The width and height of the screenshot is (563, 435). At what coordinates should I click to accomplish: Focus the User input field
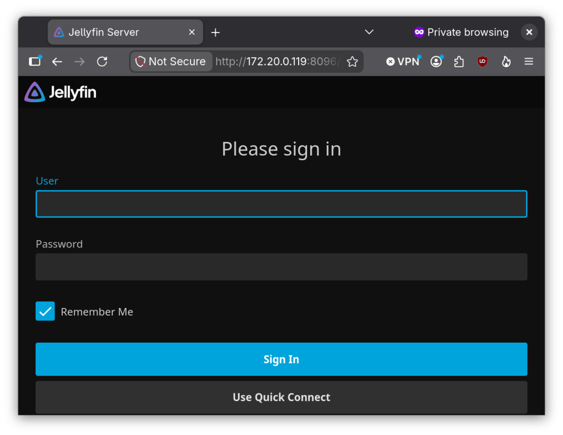tap(281, 204)
